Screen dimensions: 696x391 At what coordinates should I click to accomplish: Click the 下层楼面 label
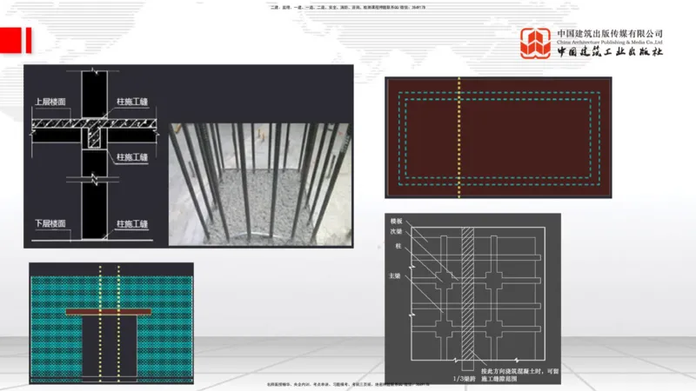(x=50, y=223)
